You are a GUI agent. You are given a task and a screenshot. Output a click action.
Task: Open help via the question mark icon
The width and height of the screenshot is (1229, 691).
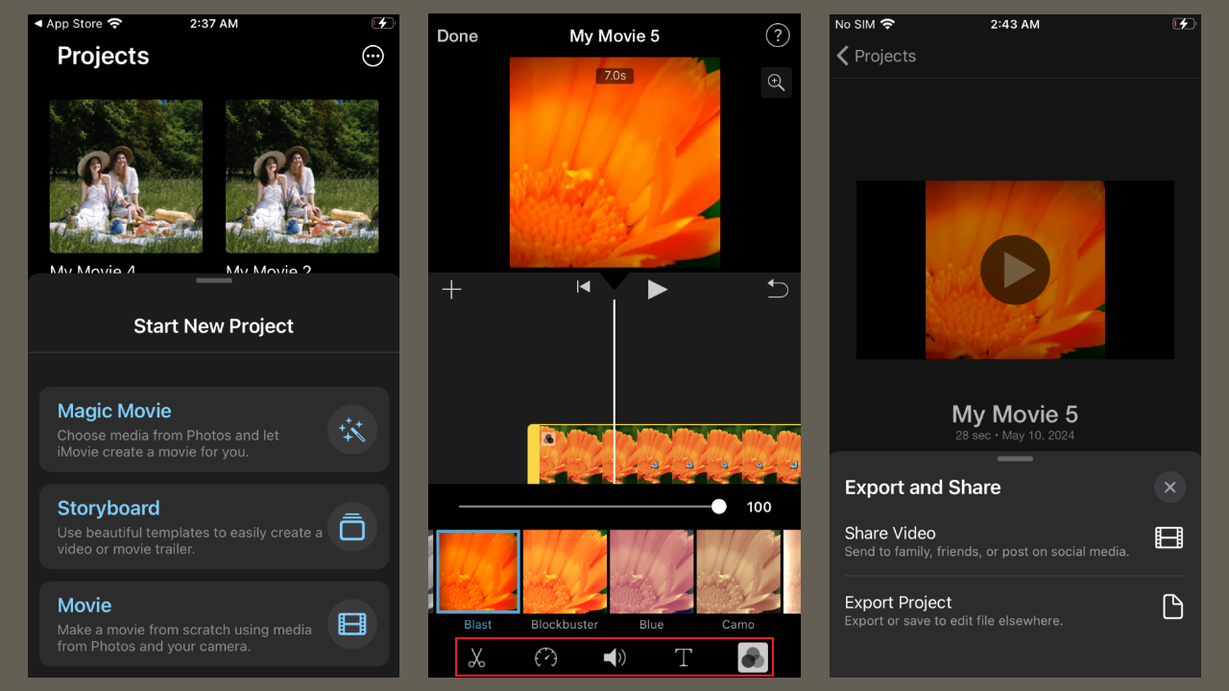pyautogui.click(x=777, y=35)
